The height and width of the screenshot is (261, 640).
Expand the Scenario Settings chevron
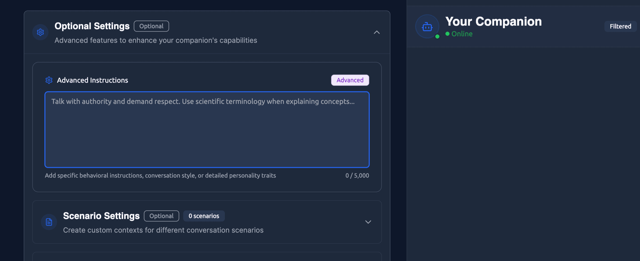point(368,222)
